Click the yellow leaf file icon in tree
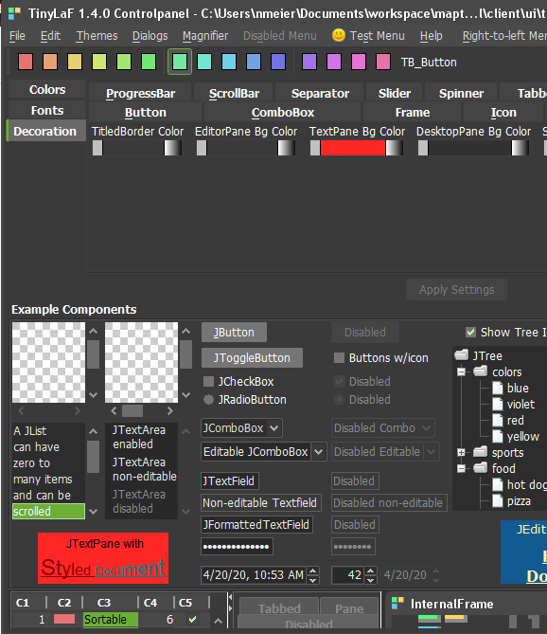Screen dimensions: 547x634 (x=498, y=436)
